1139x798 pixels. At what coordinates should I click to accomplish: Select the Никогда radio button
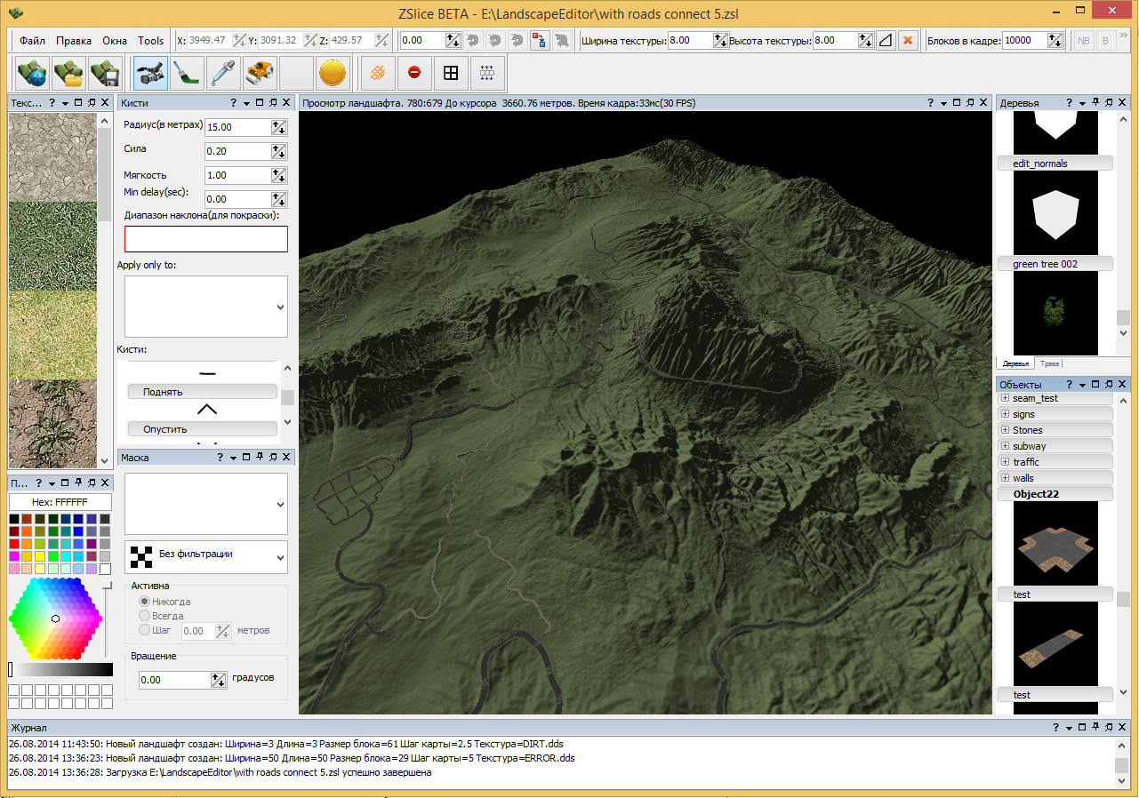tap(144, 602)
